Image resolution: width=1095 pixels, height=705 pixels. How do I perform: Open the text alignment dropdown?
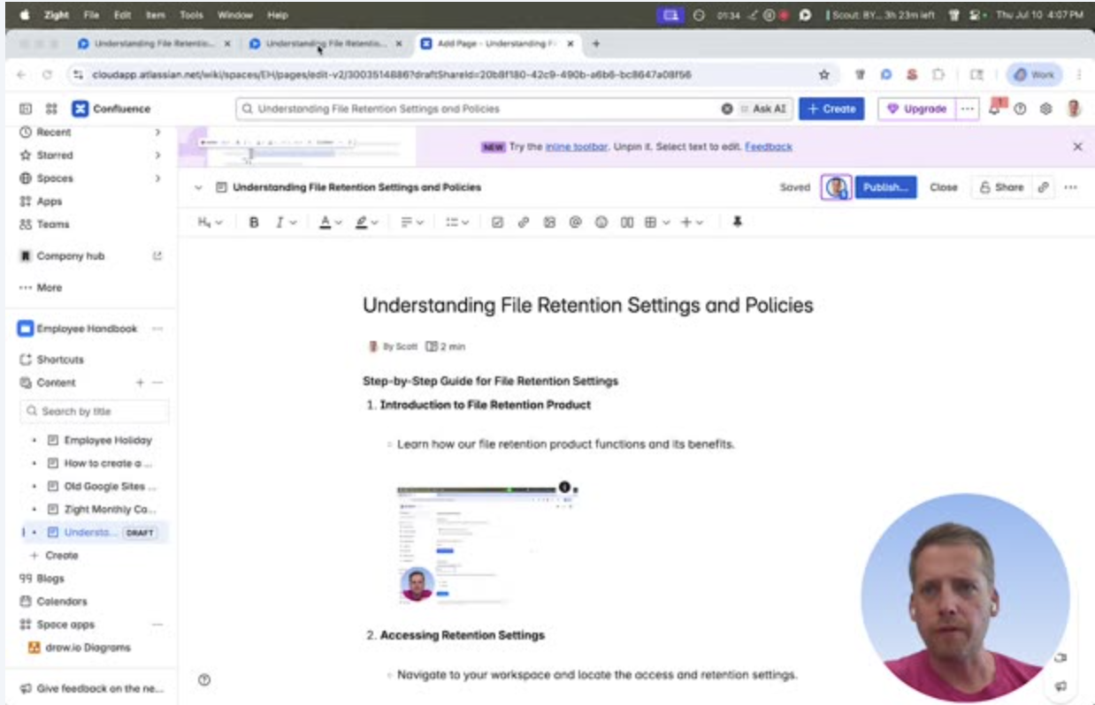tap(412, 223)
